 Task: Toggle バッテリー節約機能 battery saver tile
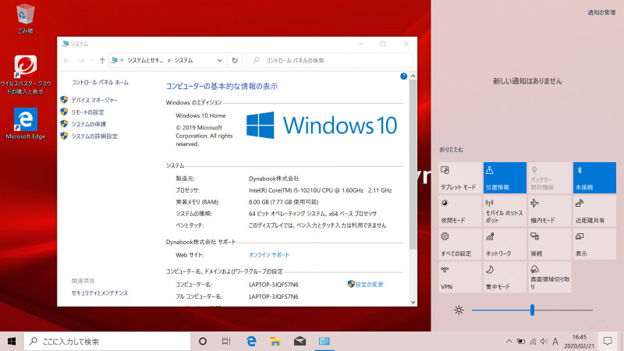[550, 178]
